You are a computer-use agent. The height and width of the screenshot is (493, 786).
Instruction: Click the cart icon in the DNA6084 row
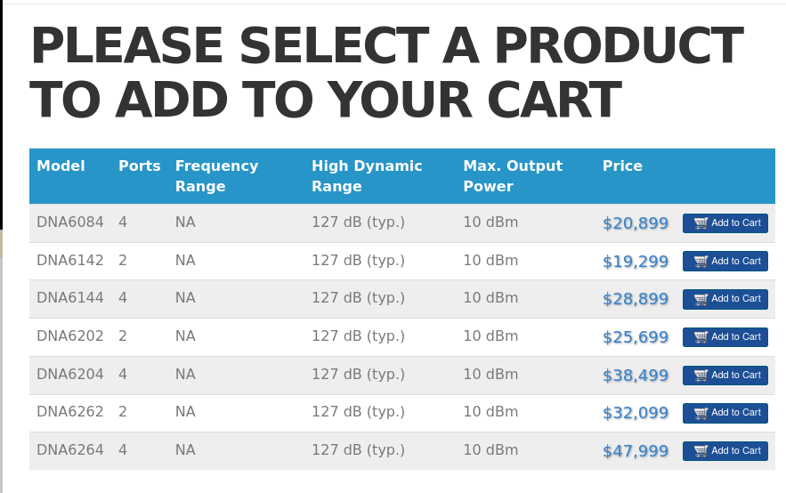[701, 223]
